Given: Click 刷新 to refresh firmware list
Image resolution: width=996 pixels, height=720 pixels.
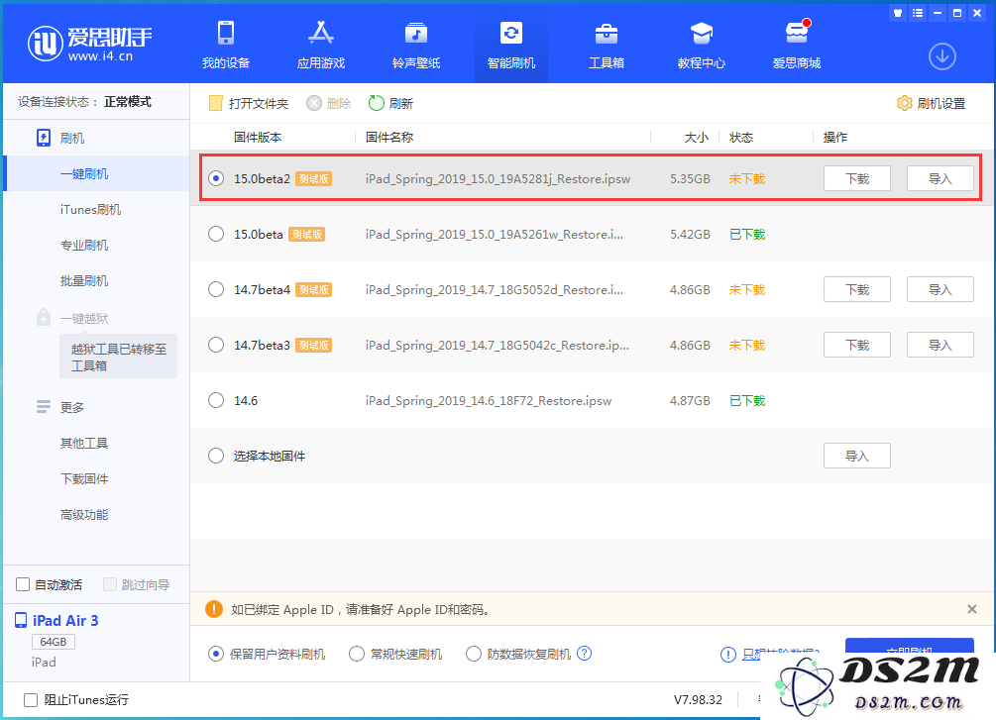Looking at the screenshot, I should 390,103.
